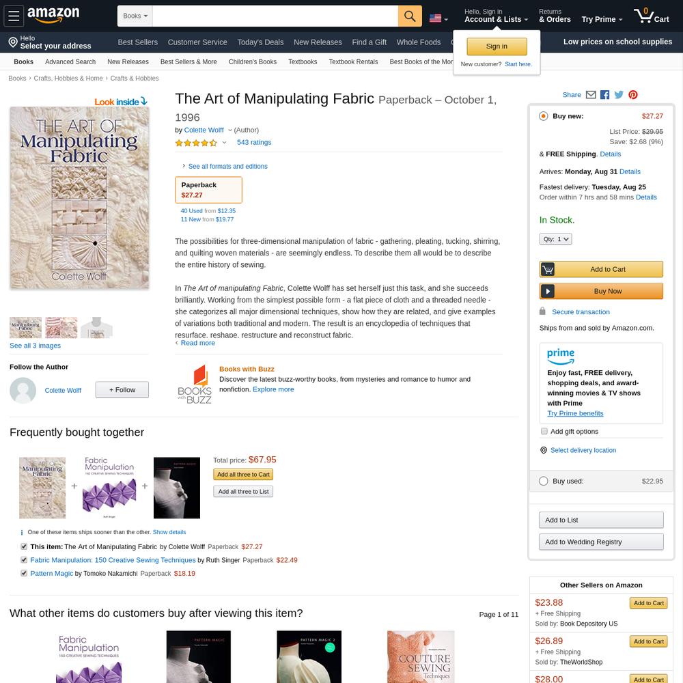Open the shopping cart icon
This screenshot has height=683, width=683.
tap(651, 16)
